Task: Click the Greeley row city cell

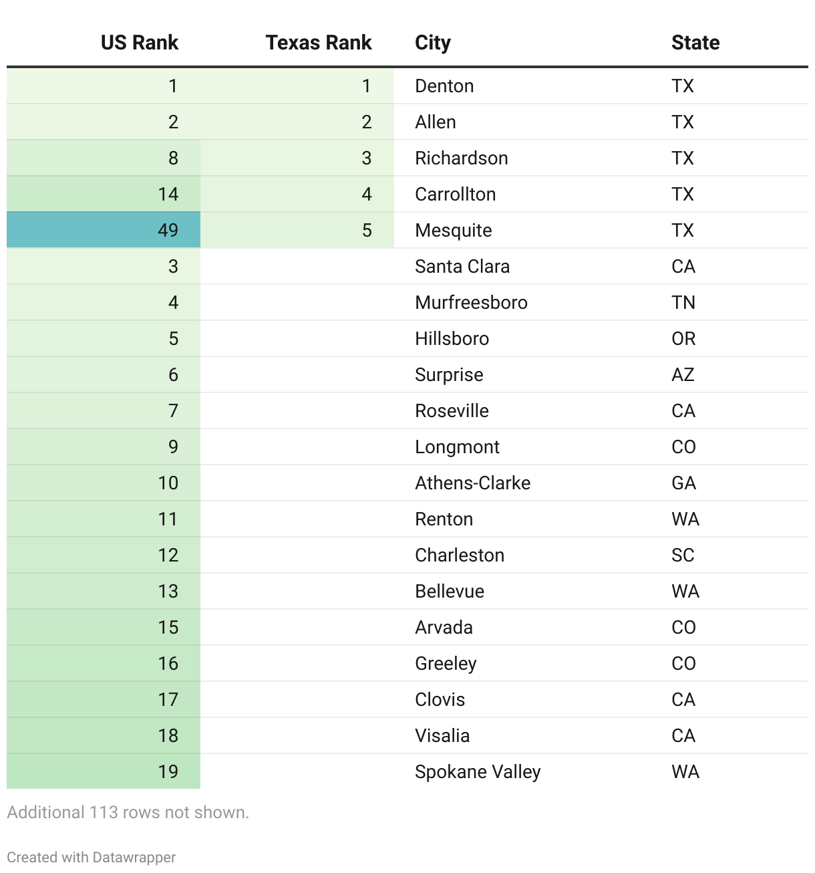Action: tap(446, 664)
